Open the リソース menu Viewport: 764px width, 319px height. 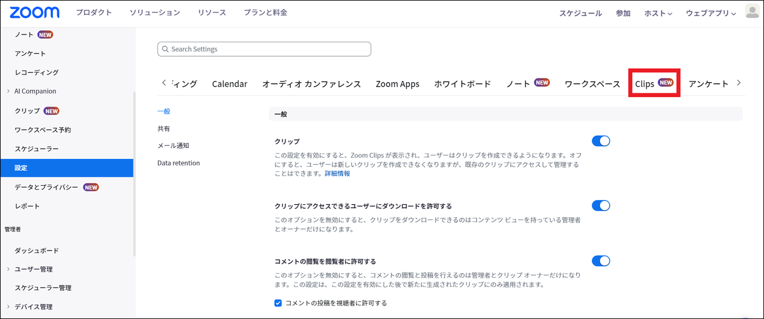click(212, 12)
